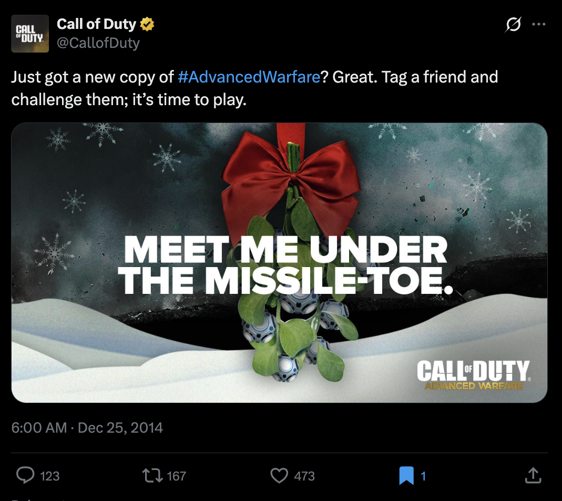Click the reply speech bubble icon
562x501 pixels.
[x=25, y=475]
